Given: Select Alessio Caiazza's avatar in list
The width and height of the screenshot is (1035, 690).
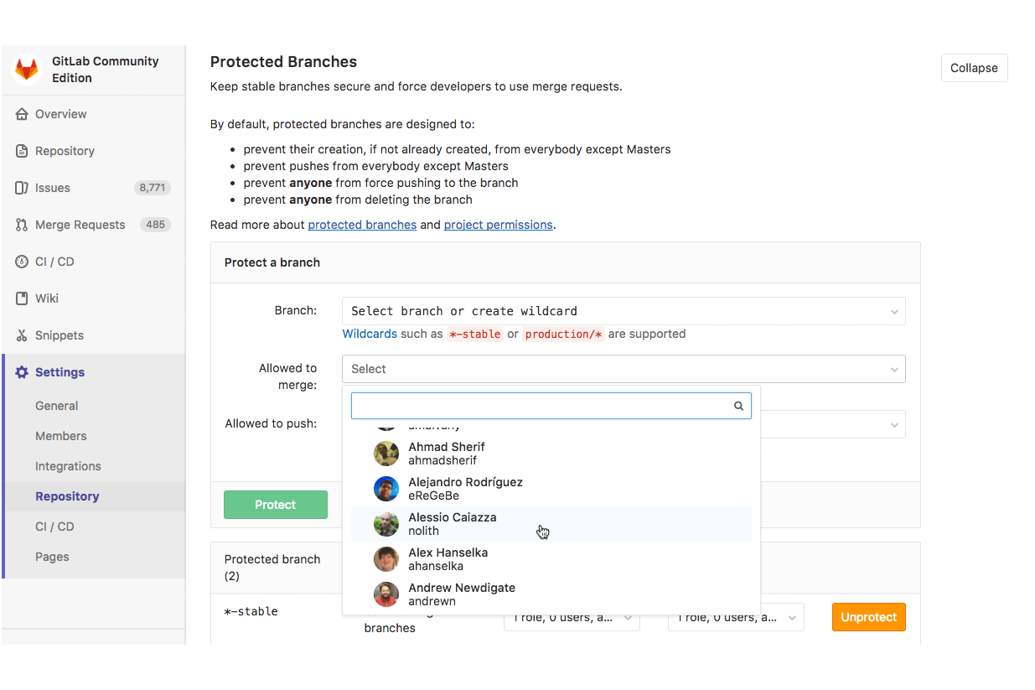Looking at the screenshot, I should 386,524.
